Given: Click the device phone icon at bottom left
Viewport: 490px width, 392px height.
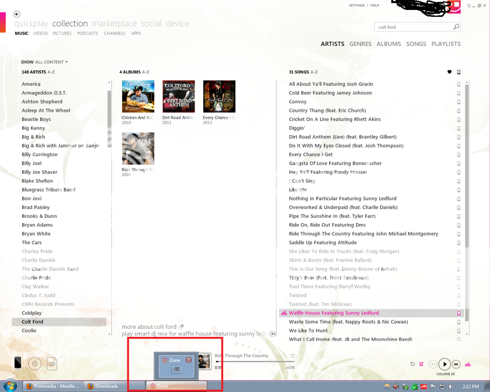Looking at the screenshot, I should pyautogui.click(x=18, y=363).
